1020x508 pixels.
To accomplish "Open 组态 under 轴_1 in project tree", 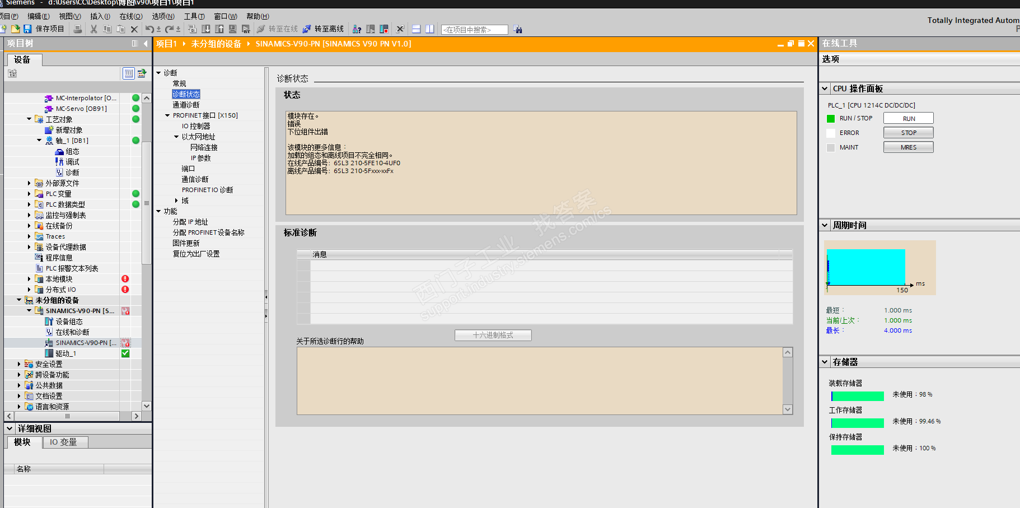I will click(x=73, y=151).
